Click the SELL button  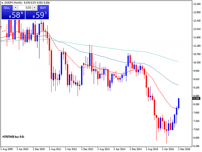click(x=7, y=8)
